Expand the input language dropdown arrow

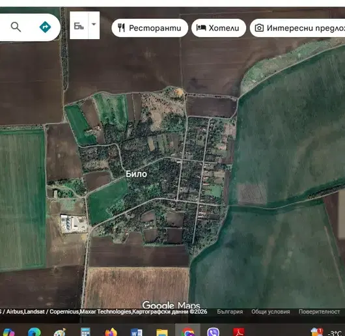click(94, 25)
